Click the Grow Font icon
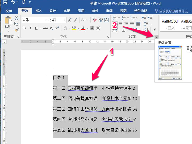 pos(70,20)
